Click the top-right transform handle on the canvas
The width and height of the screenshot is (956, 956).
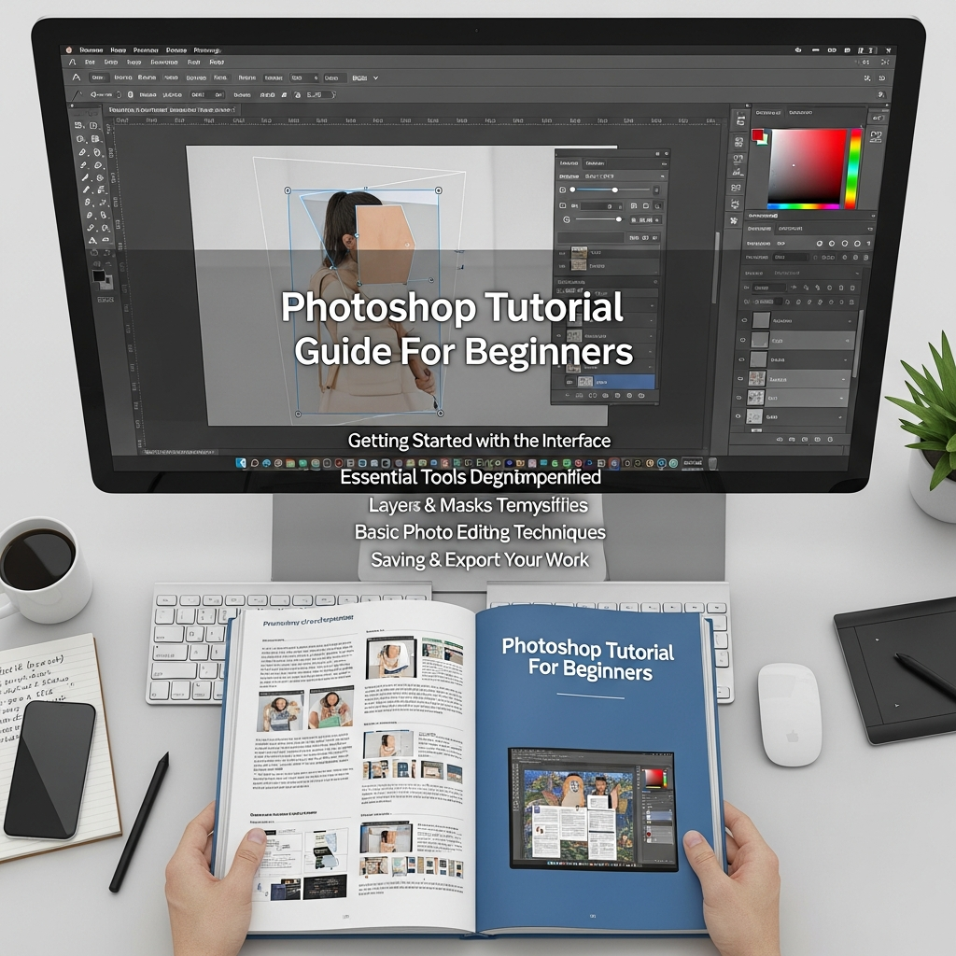[x=438, y=192]
